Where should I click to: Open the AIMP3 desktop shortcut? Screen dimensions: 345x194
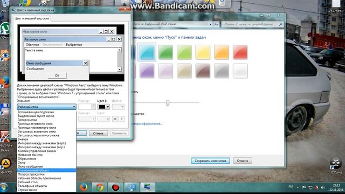coord(5,166)
